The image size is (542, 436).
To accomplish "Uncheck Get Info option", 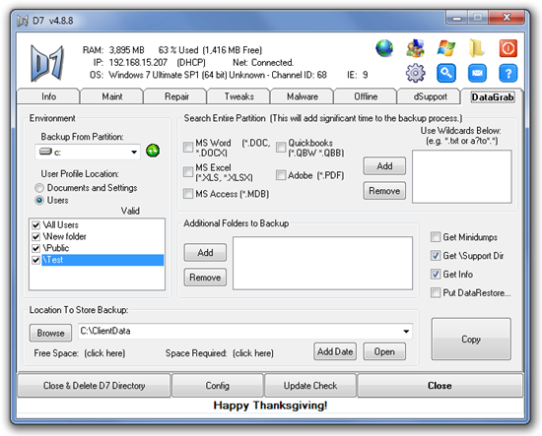I will (x=436, y=274).
